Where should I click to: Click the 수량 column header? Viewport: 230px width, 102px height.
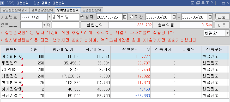pyautogui.click(x=34, y=50)
